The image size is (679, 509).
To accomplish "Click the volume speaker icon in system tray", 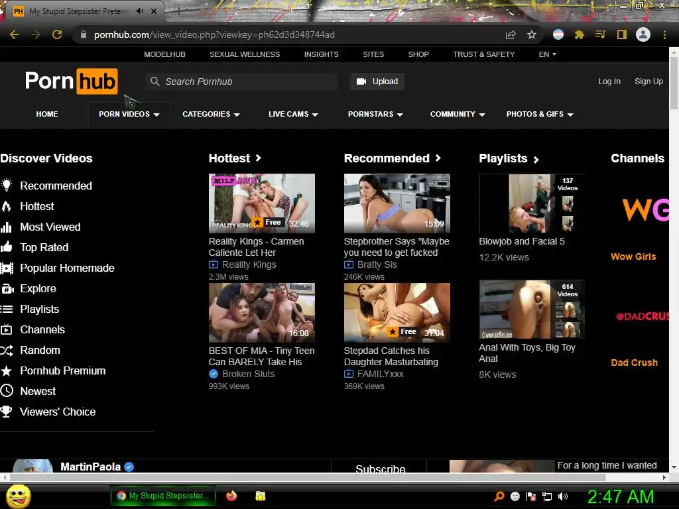I will (x=563, y=496).
